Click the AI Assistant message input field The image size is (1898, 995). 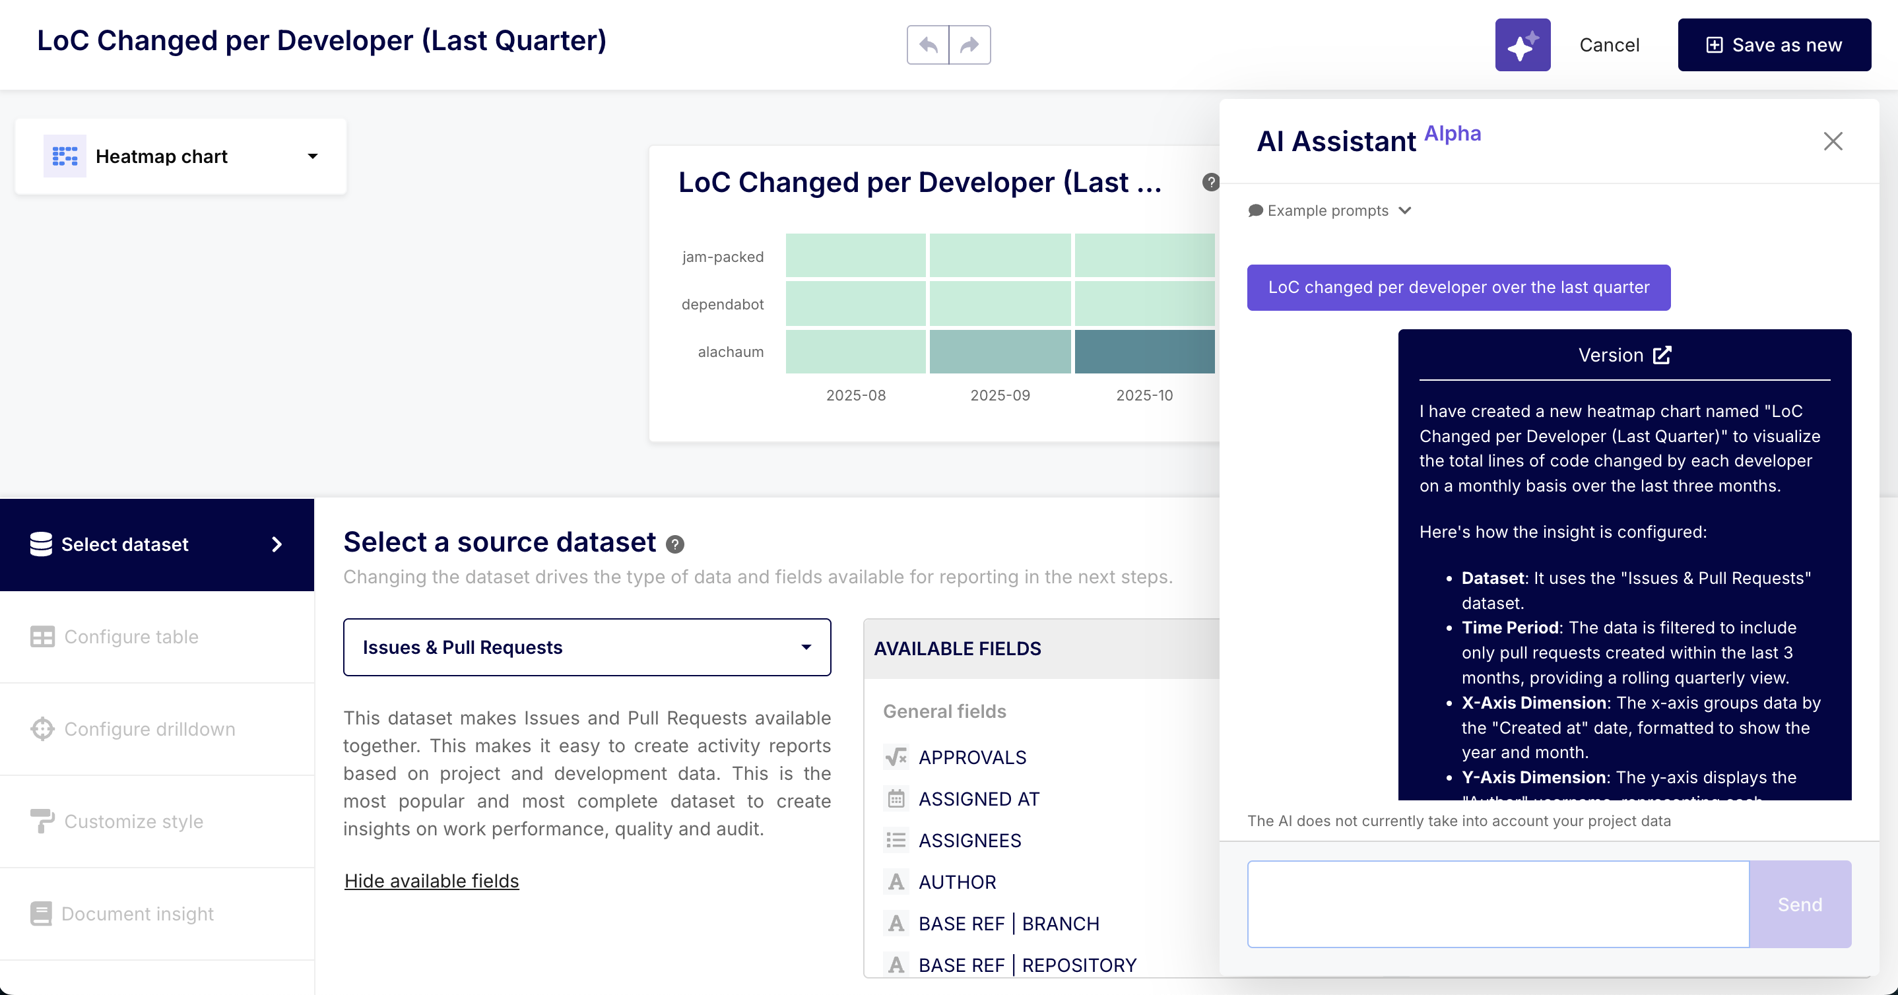[x=1497, y=904]
